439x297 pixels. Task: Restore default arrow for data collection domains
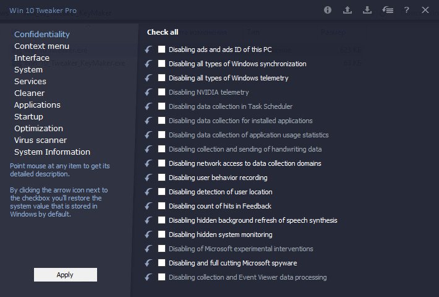tap(148, 163)
